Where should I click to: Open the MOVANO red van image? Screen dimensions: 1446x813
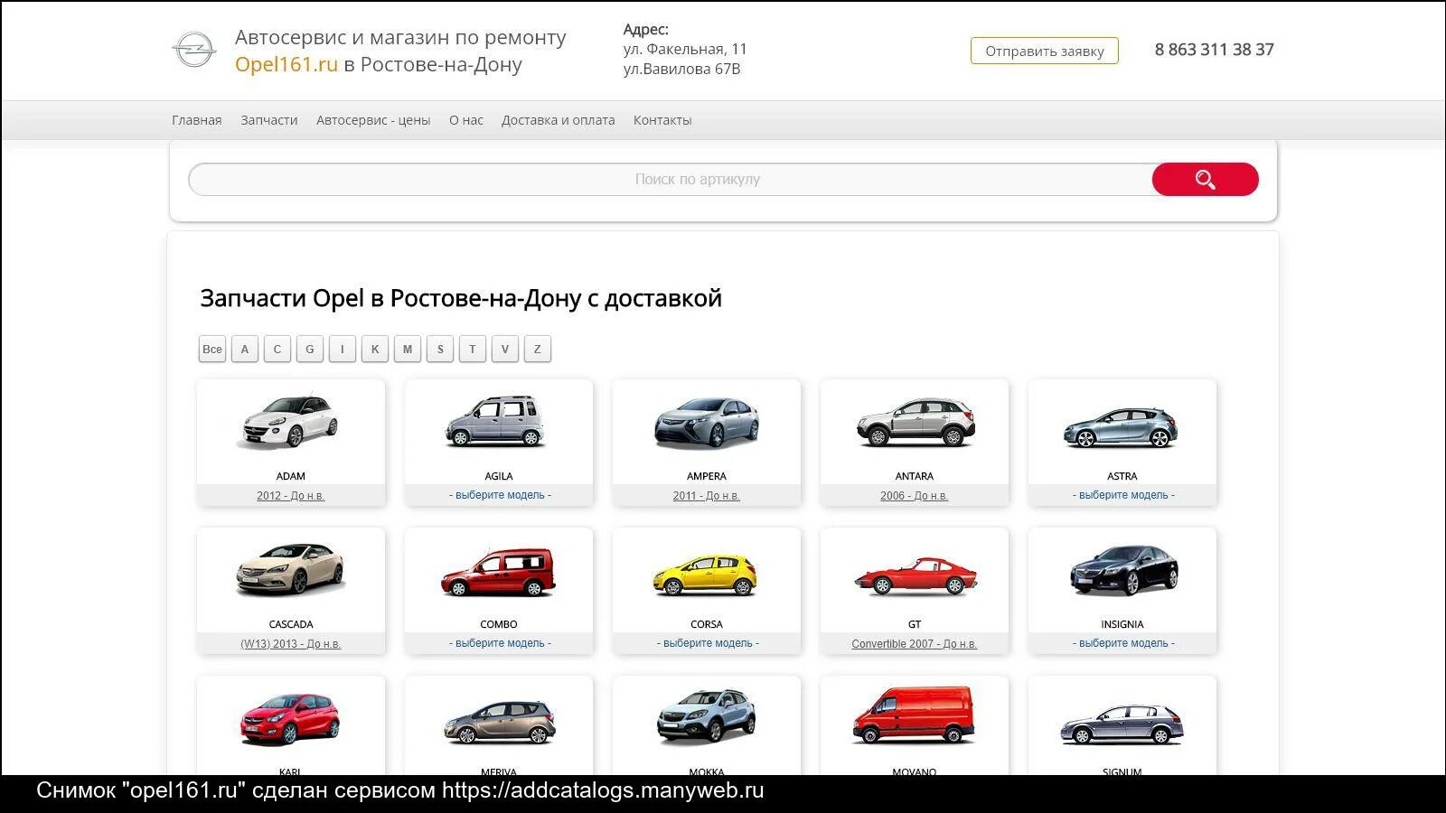pyautogui.click(x=914, y=715)
